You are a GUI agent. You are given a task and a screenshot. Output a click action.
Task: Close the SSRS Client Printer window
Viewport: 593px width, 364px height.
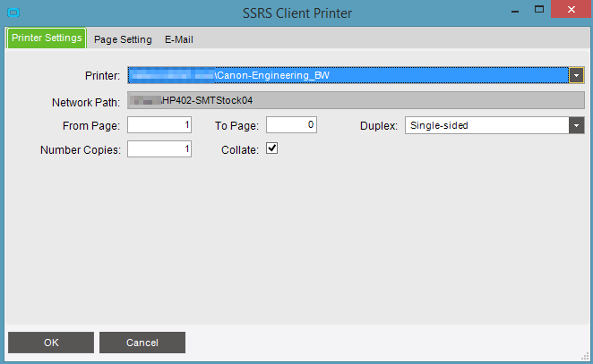572,10
